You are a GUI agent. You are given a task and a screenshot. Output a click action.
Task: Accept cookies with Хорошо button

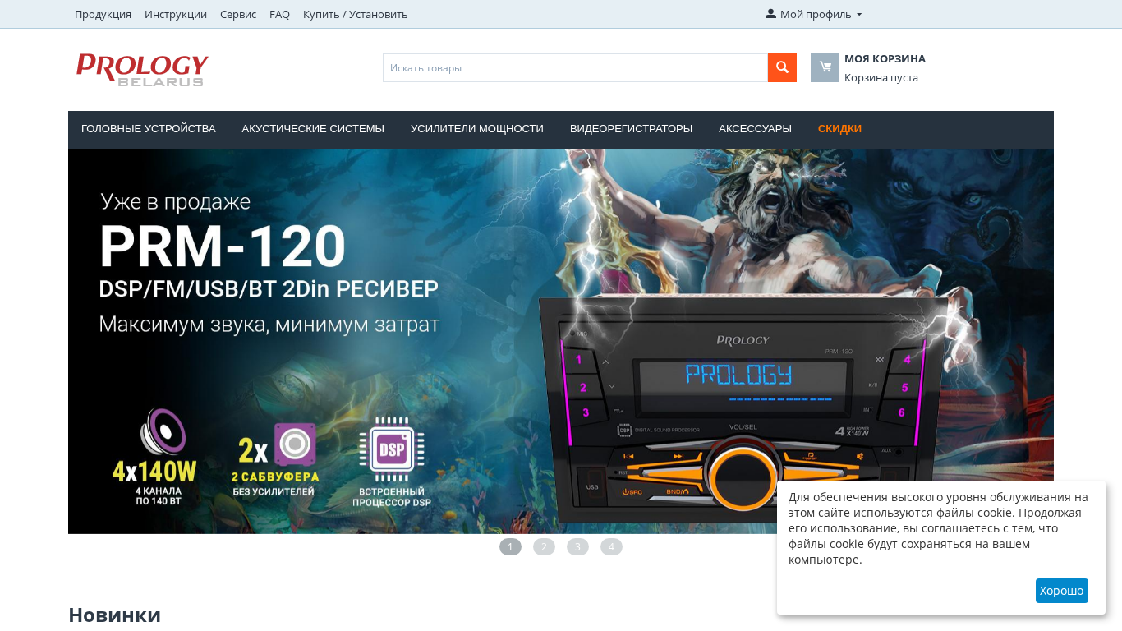click(x=1061, y=591)
